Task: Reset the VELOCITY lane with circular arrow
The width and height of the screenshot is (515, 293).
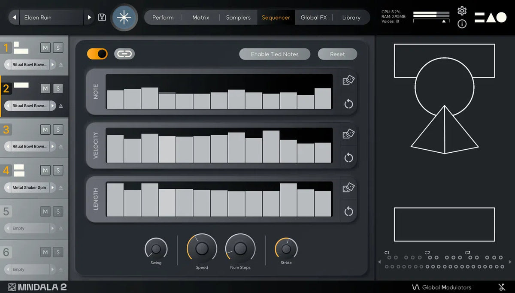Action: point(348,157)
